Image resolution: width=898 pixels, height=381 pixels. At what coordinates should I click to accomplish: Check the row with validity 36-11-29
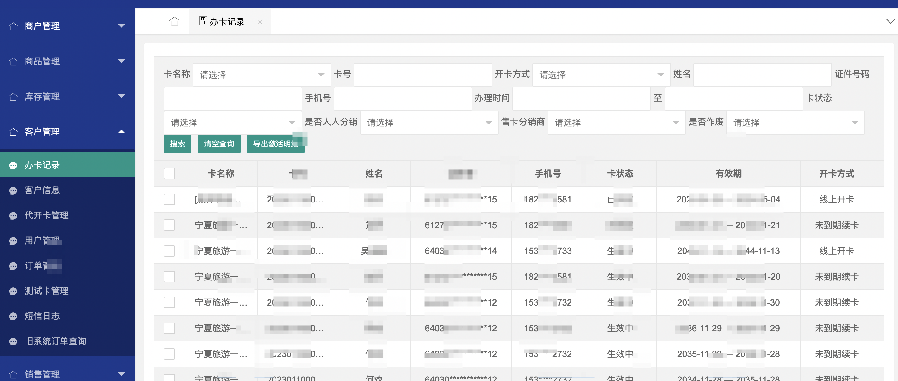coord(169,328)
